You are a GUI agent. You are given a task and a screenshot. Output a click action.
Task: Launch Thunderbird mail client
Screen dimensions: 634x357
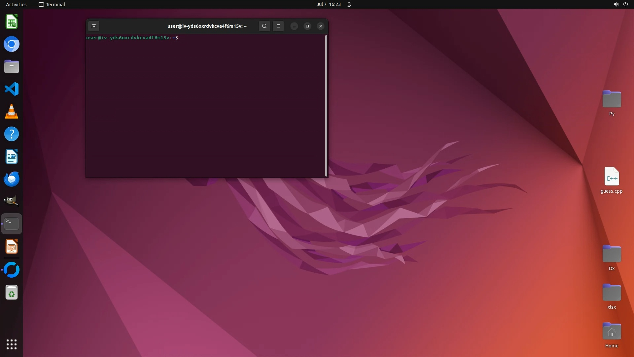tap(12, 179)
